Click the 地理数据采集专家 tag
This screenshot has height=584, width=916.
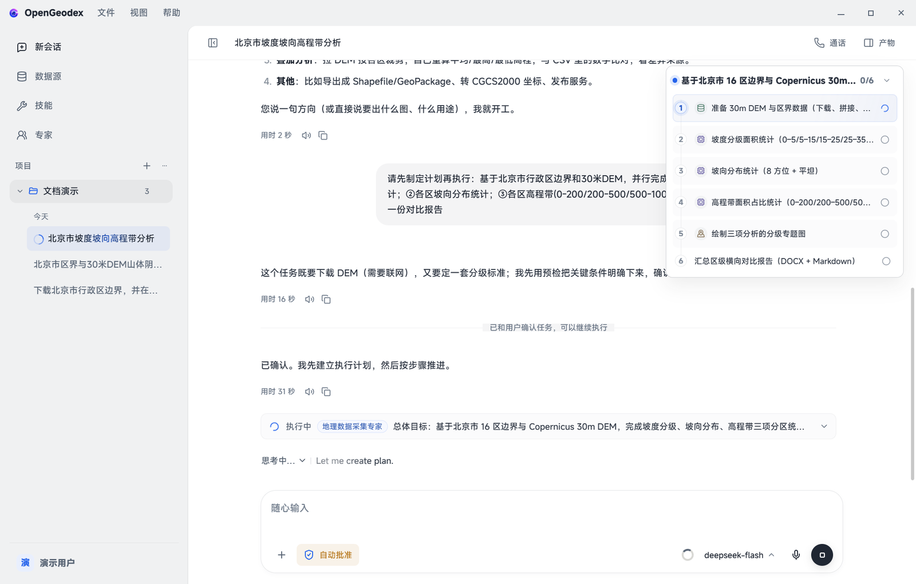pos(352,427)
